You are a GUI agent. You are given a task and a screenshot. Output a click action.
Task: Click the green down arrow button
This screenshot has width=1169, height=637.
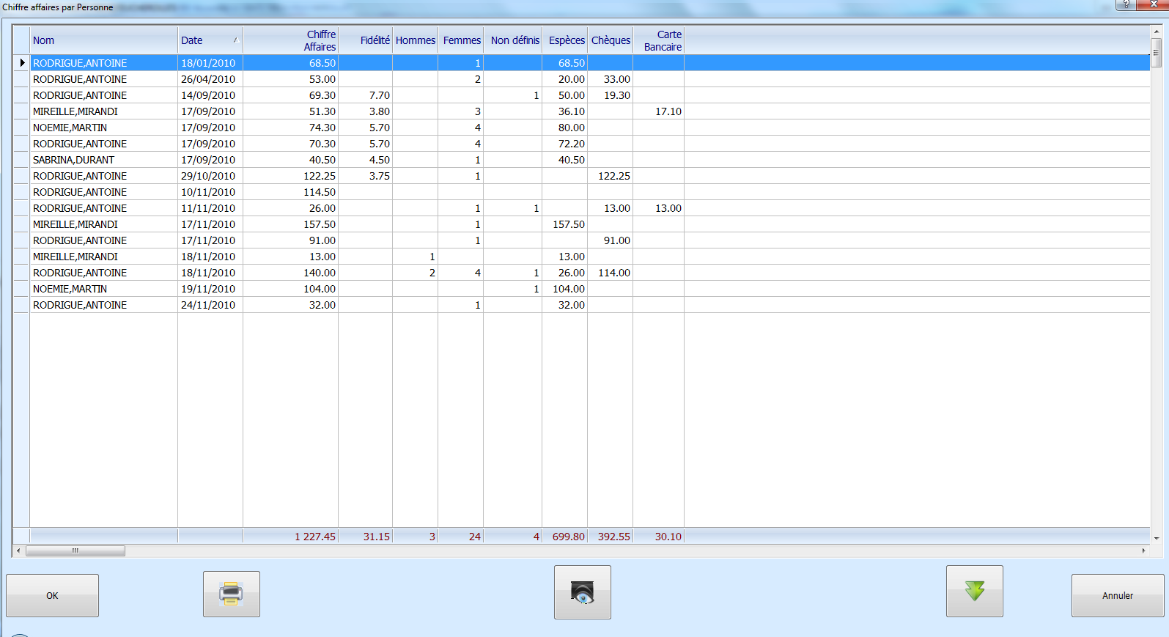pyautogui.click(x=974, y=591)
